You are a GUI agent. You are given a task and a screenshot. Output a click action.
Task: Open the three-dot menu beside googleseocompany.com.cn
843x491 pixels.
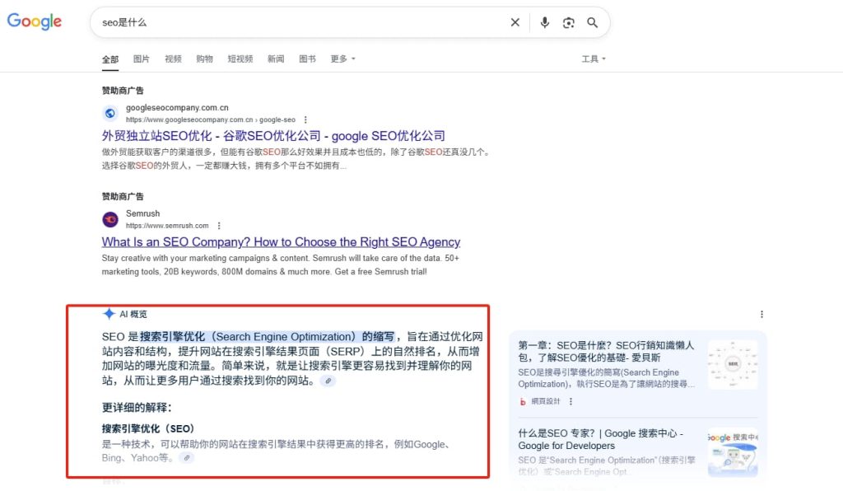point(307,119)
